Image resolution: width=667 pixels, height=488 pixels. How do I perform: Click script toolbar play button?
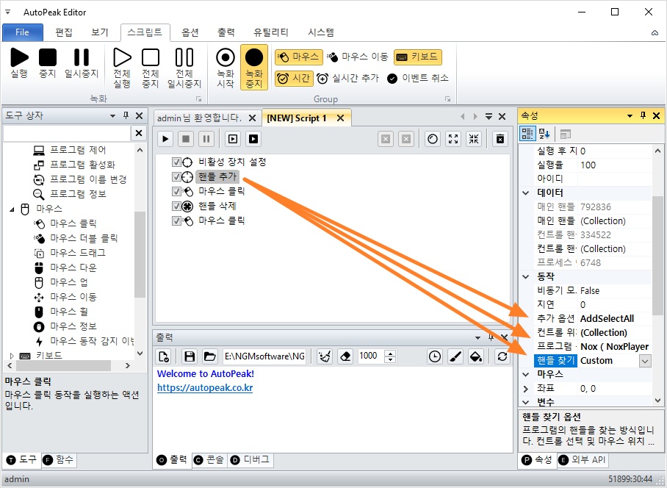coord(165,139)
